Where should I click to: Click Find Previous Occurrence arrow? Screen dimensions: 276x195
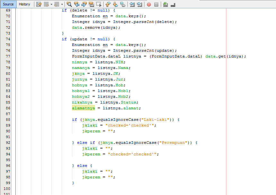click(77, 4)
